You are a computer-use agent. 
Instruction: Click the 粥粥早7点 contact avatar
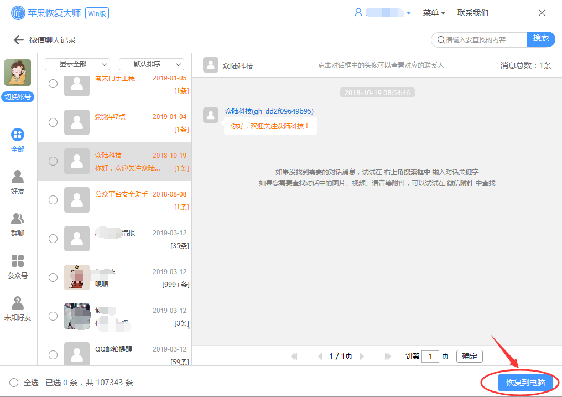coord(77,122)
